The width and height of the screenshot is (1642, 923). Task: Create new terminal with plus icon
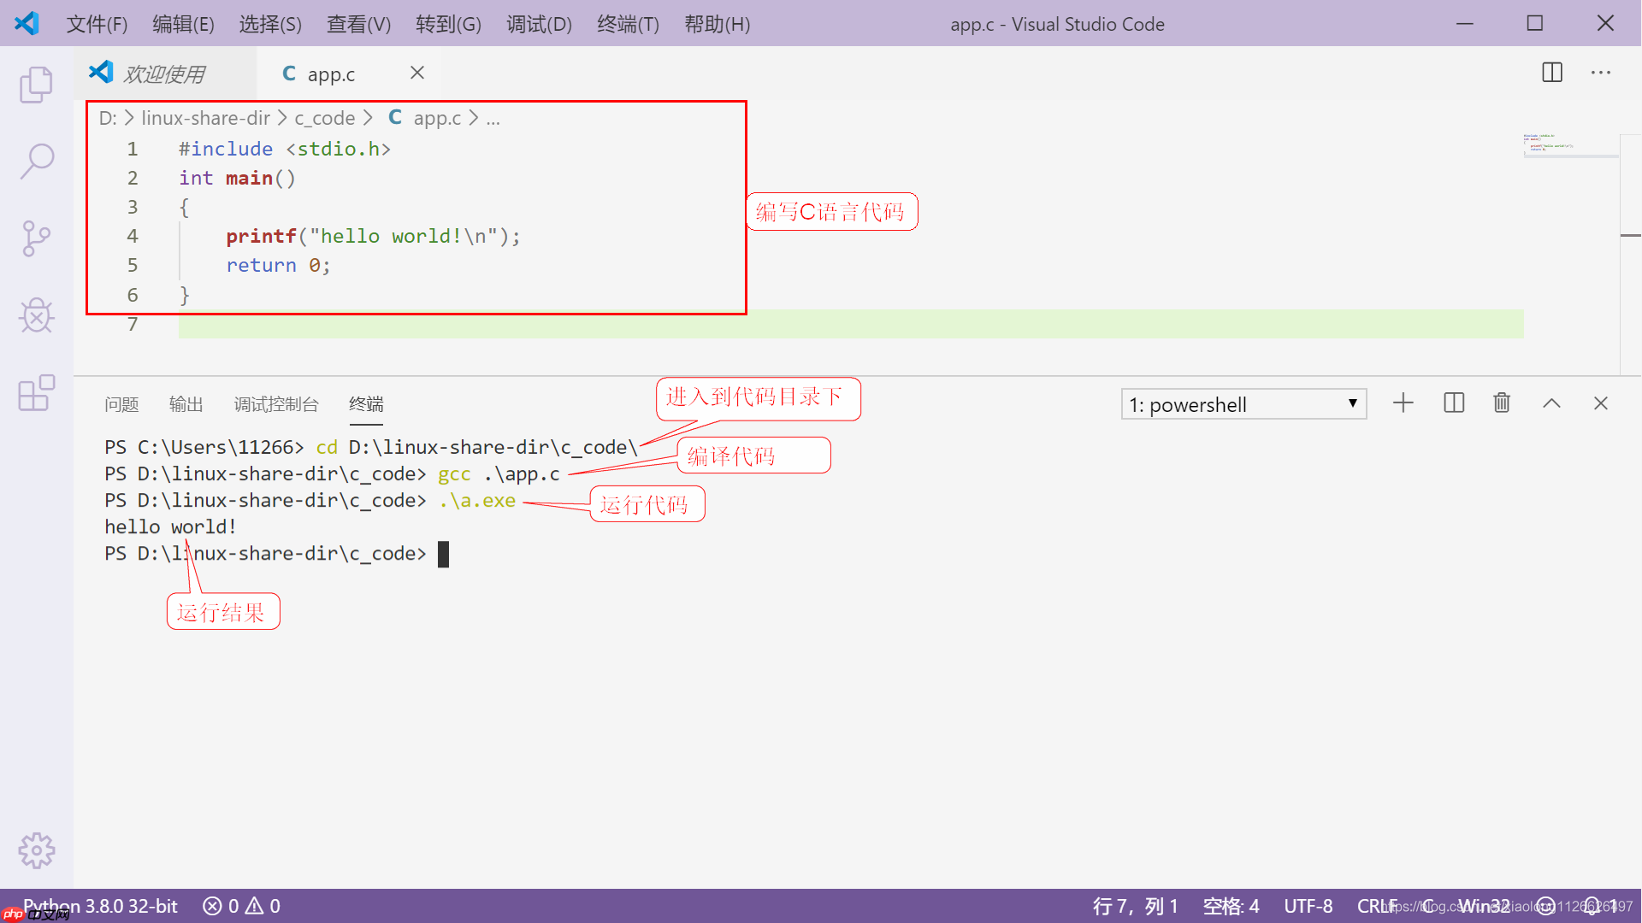coord(1403,403)
